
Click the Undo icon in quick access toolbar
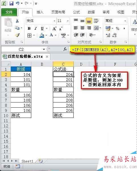tap(17, 3)
